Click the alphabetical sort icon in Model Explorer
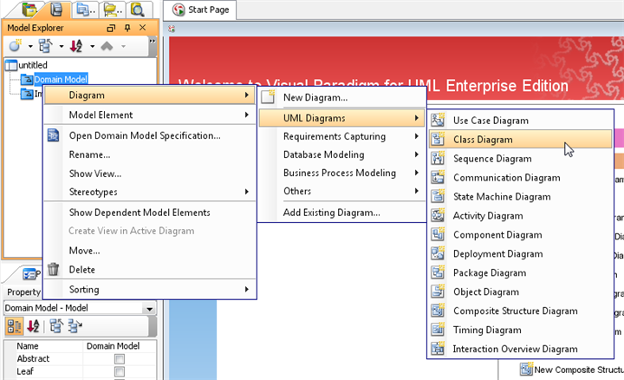Image resolution: width=624 pixels, height=380 pixels. point(76,46)
